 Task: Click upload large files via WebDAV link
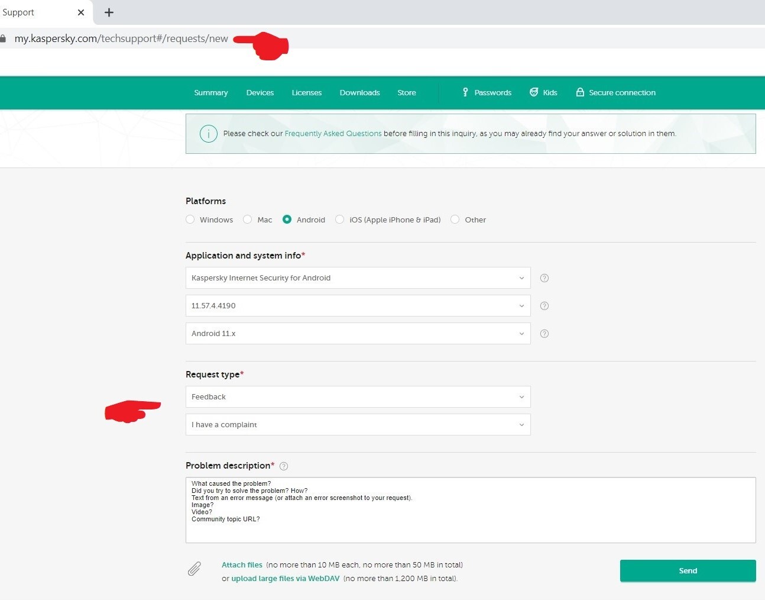[x=286, y=579]
